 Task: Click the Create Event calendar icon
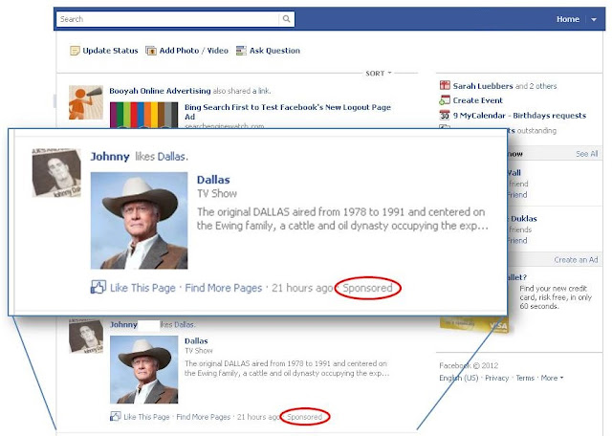pos(445,100)
